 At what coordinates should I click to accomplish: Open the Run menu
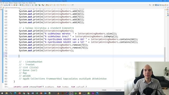pos(27,3)
